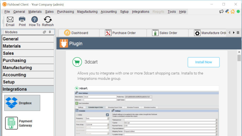The image size is (242, 136).
Task: Open the How To help icon
Action: pos(35,21)
